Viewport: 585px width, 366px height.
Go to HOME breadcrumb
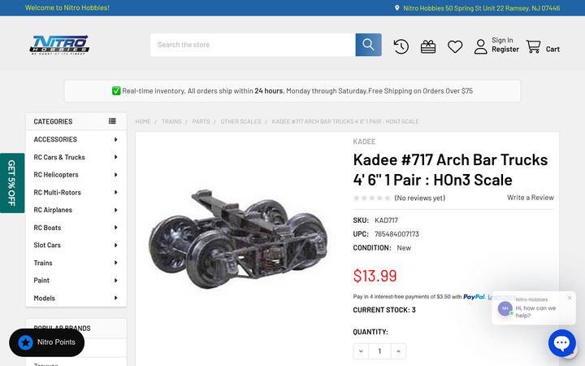143,121
